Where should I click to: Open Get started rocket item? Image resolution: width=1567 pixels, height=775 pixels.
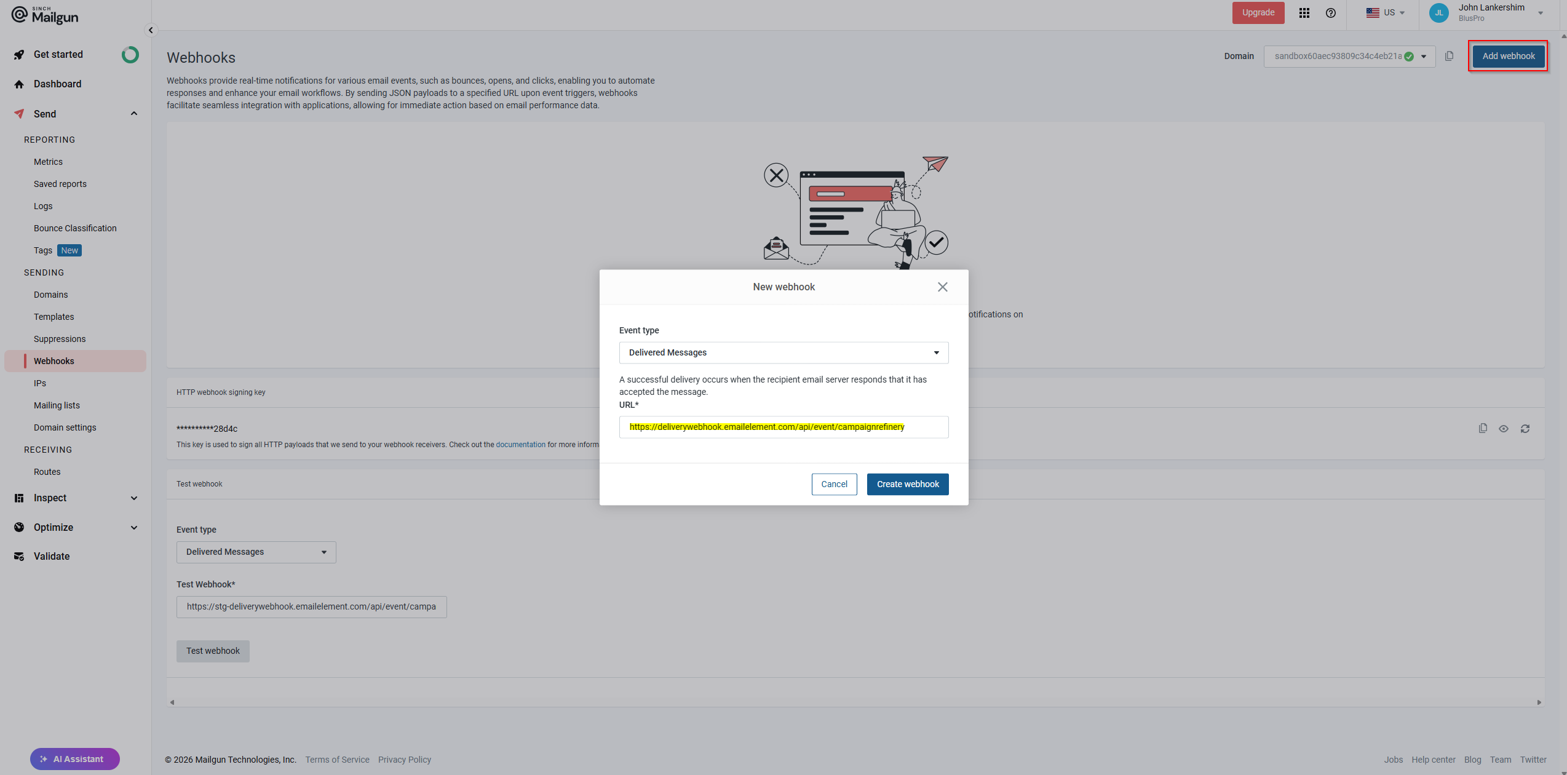58,55
